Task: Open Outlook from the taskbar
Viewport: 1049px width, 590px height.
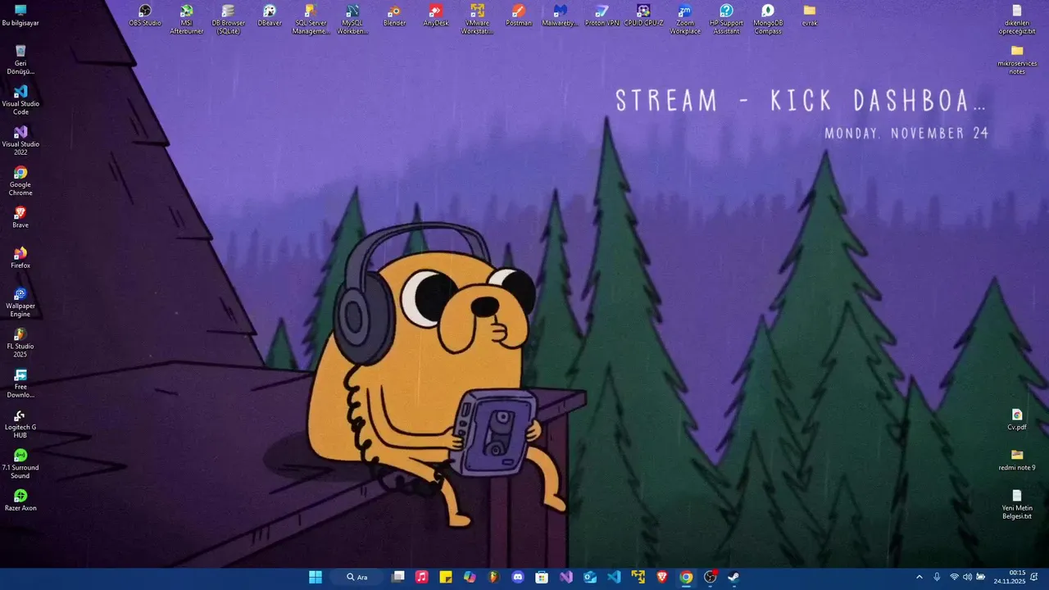Action: click(x=590, y=577)
